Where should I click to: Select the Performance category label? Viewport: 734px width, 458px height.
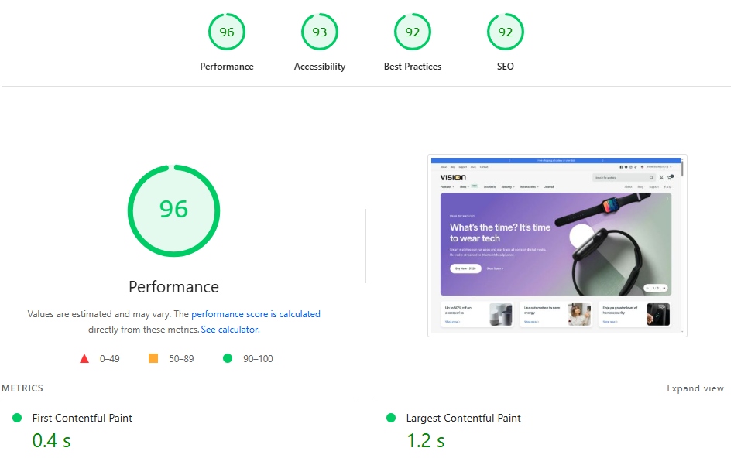tap(227, 67)
